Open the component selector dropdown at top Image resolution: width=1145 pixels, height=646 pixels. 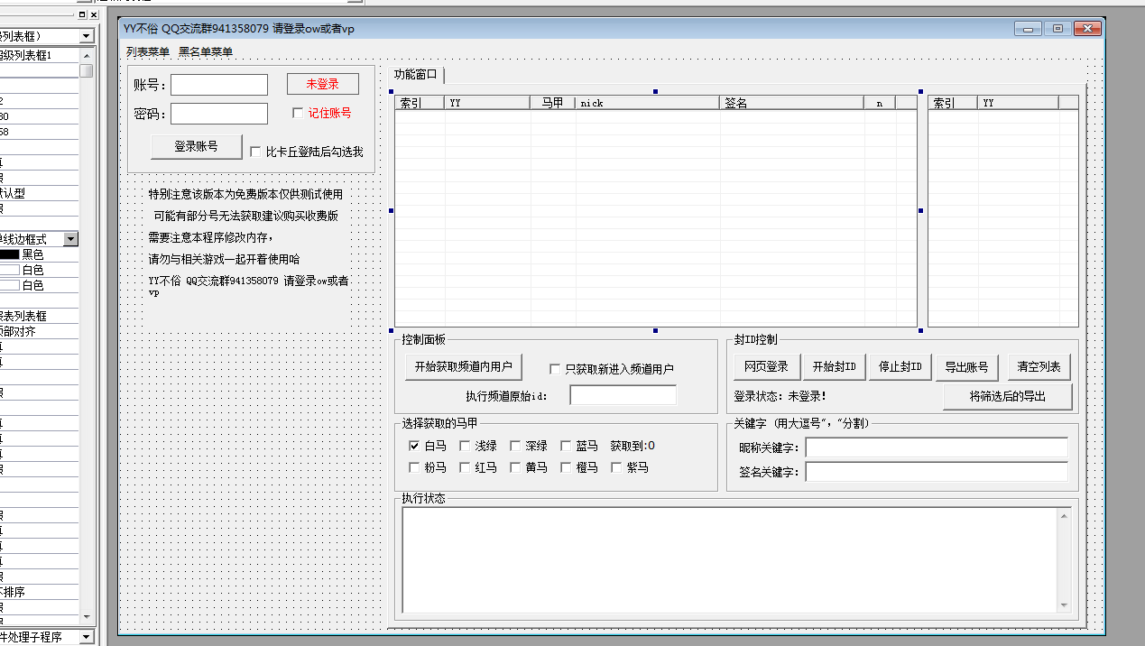click(x=87, y=36)
